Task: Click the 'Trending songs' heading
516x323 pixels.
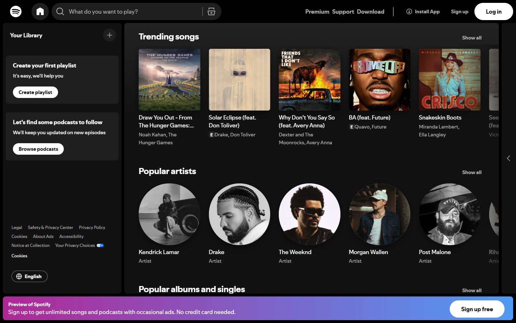Action: pyautogui.click(x=168, y=37)
